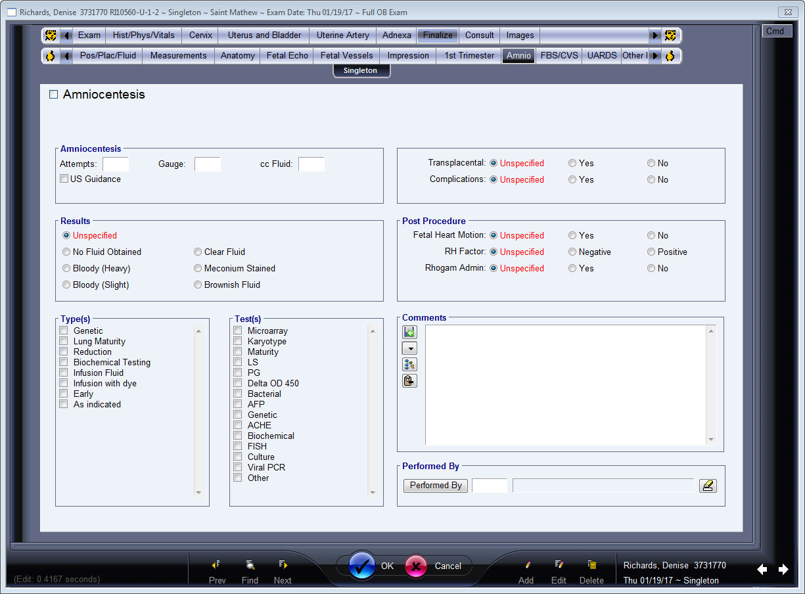Click the Gauge input field

coord(208,164)
